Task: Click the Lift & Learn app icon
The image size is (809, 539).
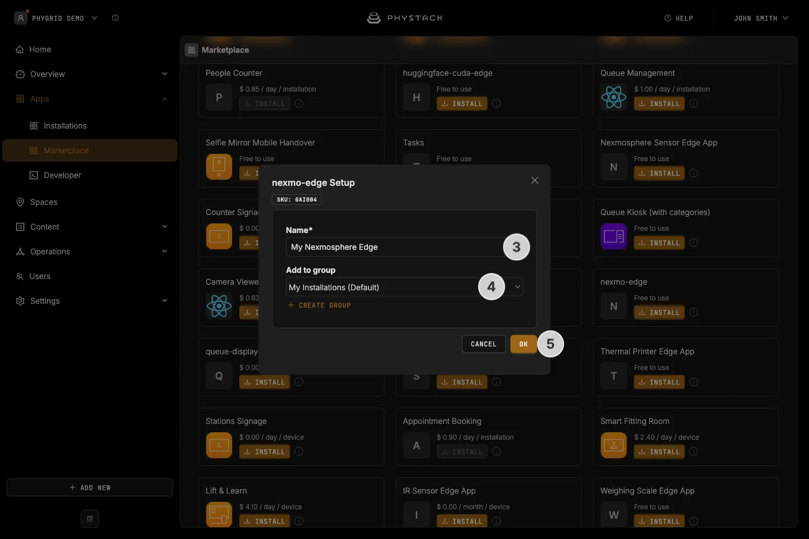Action: (219, 515)
